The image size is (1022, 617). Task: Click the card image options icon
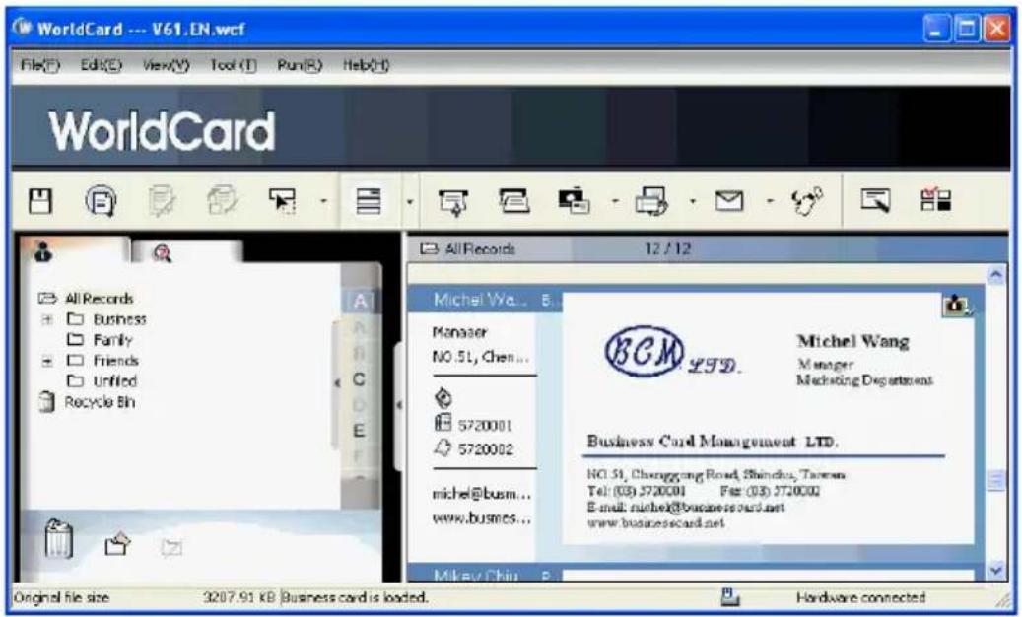[x=956, y=305]
